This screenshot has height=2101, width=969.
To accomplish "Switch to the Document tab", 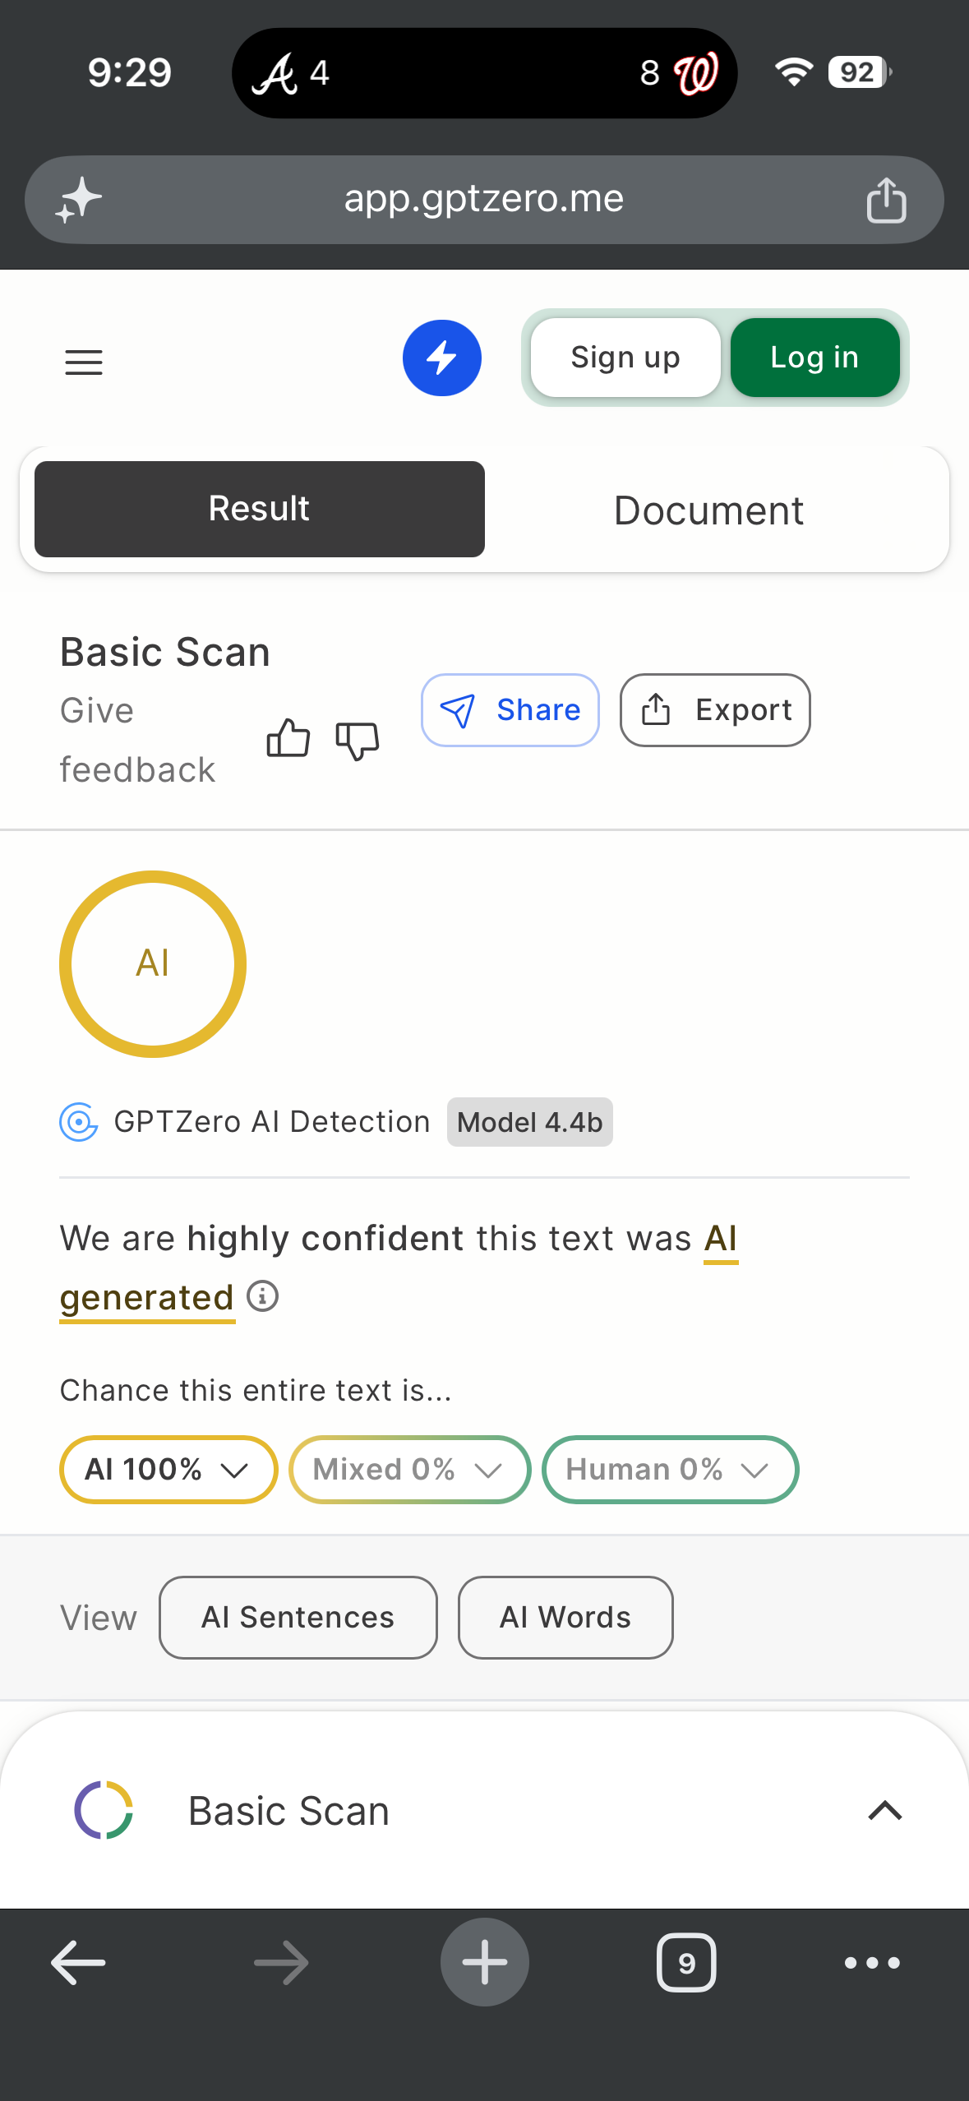I will tap(709, 510).
